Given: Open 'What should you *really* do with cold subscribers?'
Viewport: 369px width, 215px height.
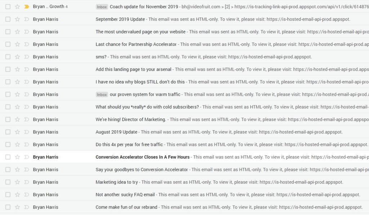Looking at the screenshot, I should (147, 107).
